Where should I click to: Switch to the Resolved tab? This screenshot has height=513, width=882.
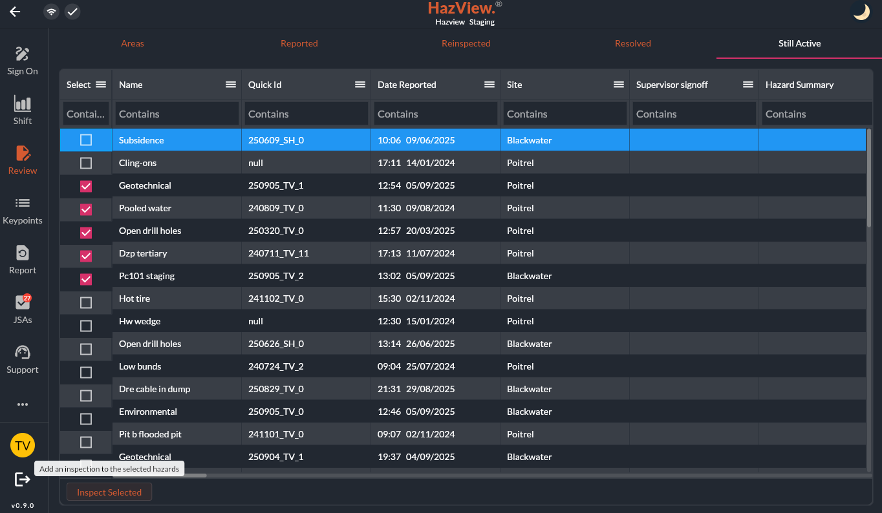coord(632,43)
